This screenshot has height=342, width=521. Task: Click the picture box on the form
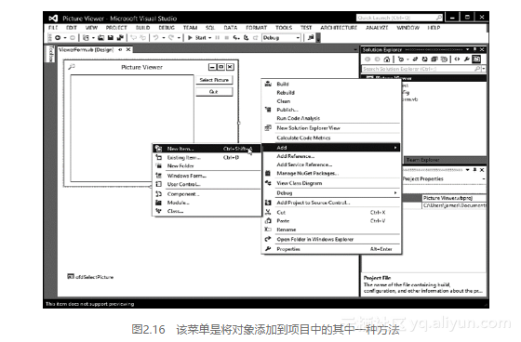pyautogui.click(x=132, y=128)
